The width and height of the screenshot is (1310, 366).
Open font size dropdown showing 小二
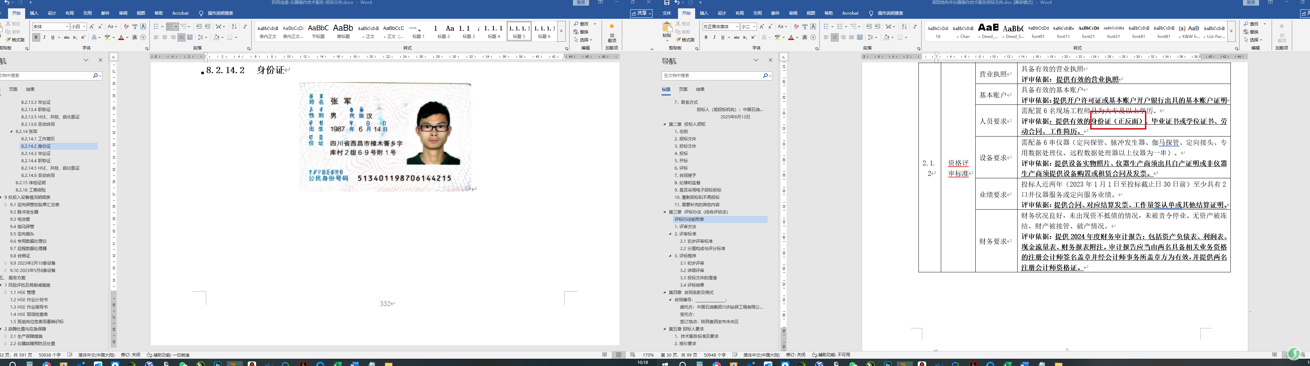[754, 26]
